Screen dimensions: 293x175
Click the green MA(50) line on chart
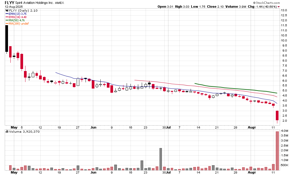236,89
